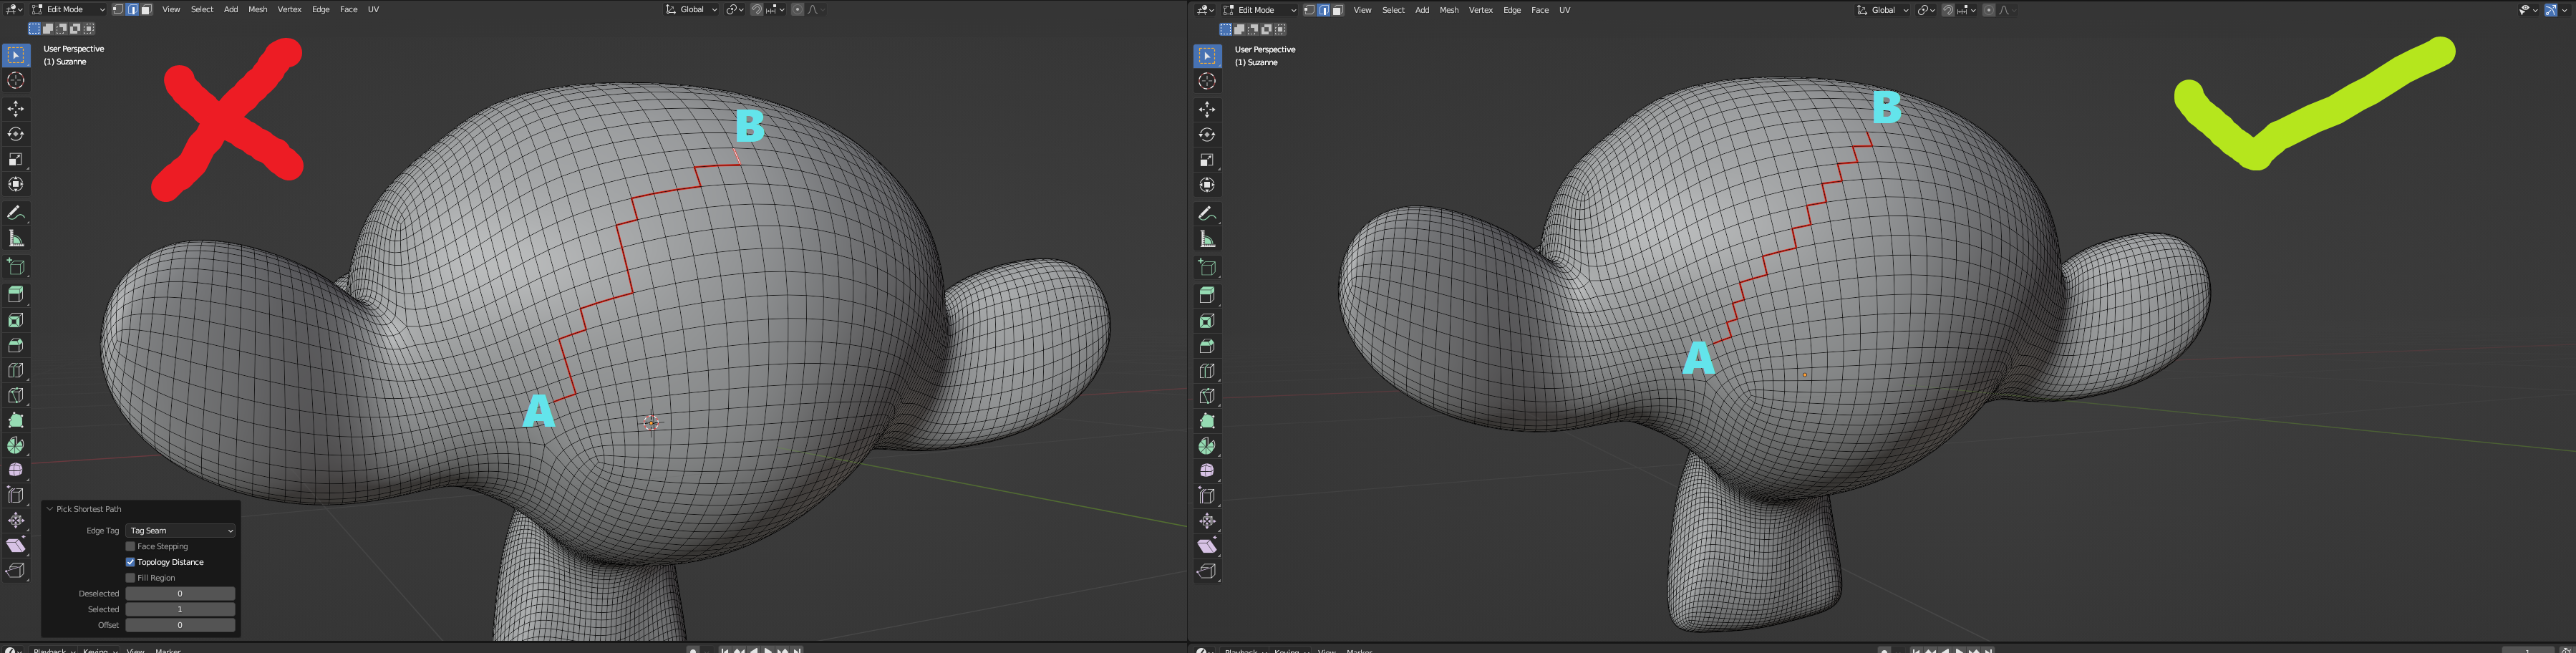The width and height of the screenshot is (2576, 653).
Task: Select the Bevel tool in left viewport
Action: pos(16,345)
